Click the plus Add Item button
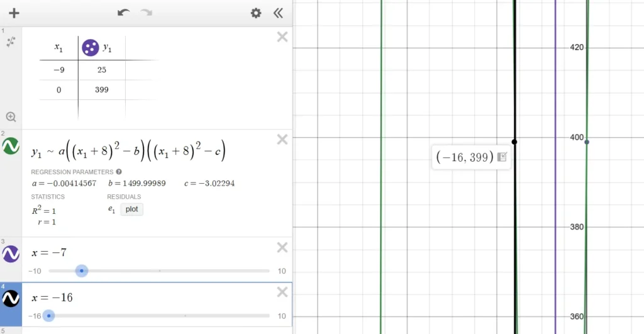Screen dimensions: 644x334 click(x=14, y=13)
